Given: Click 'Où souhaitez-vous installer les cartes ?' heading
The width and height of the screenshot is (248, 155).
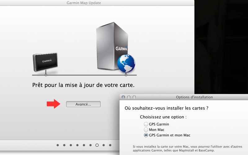Looking at the screenshot, I should (x=166, y=108).
